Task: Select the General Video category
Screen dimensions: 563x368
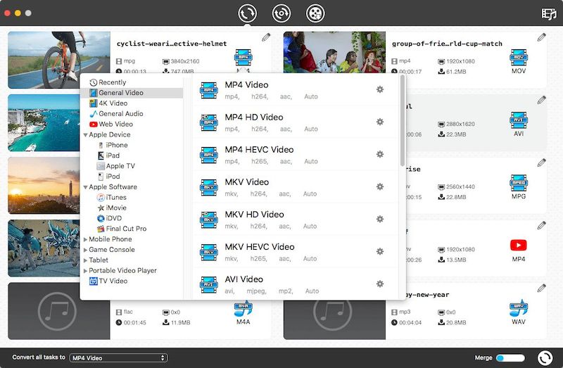Action: pyautogui.click(x=132, y=93)
